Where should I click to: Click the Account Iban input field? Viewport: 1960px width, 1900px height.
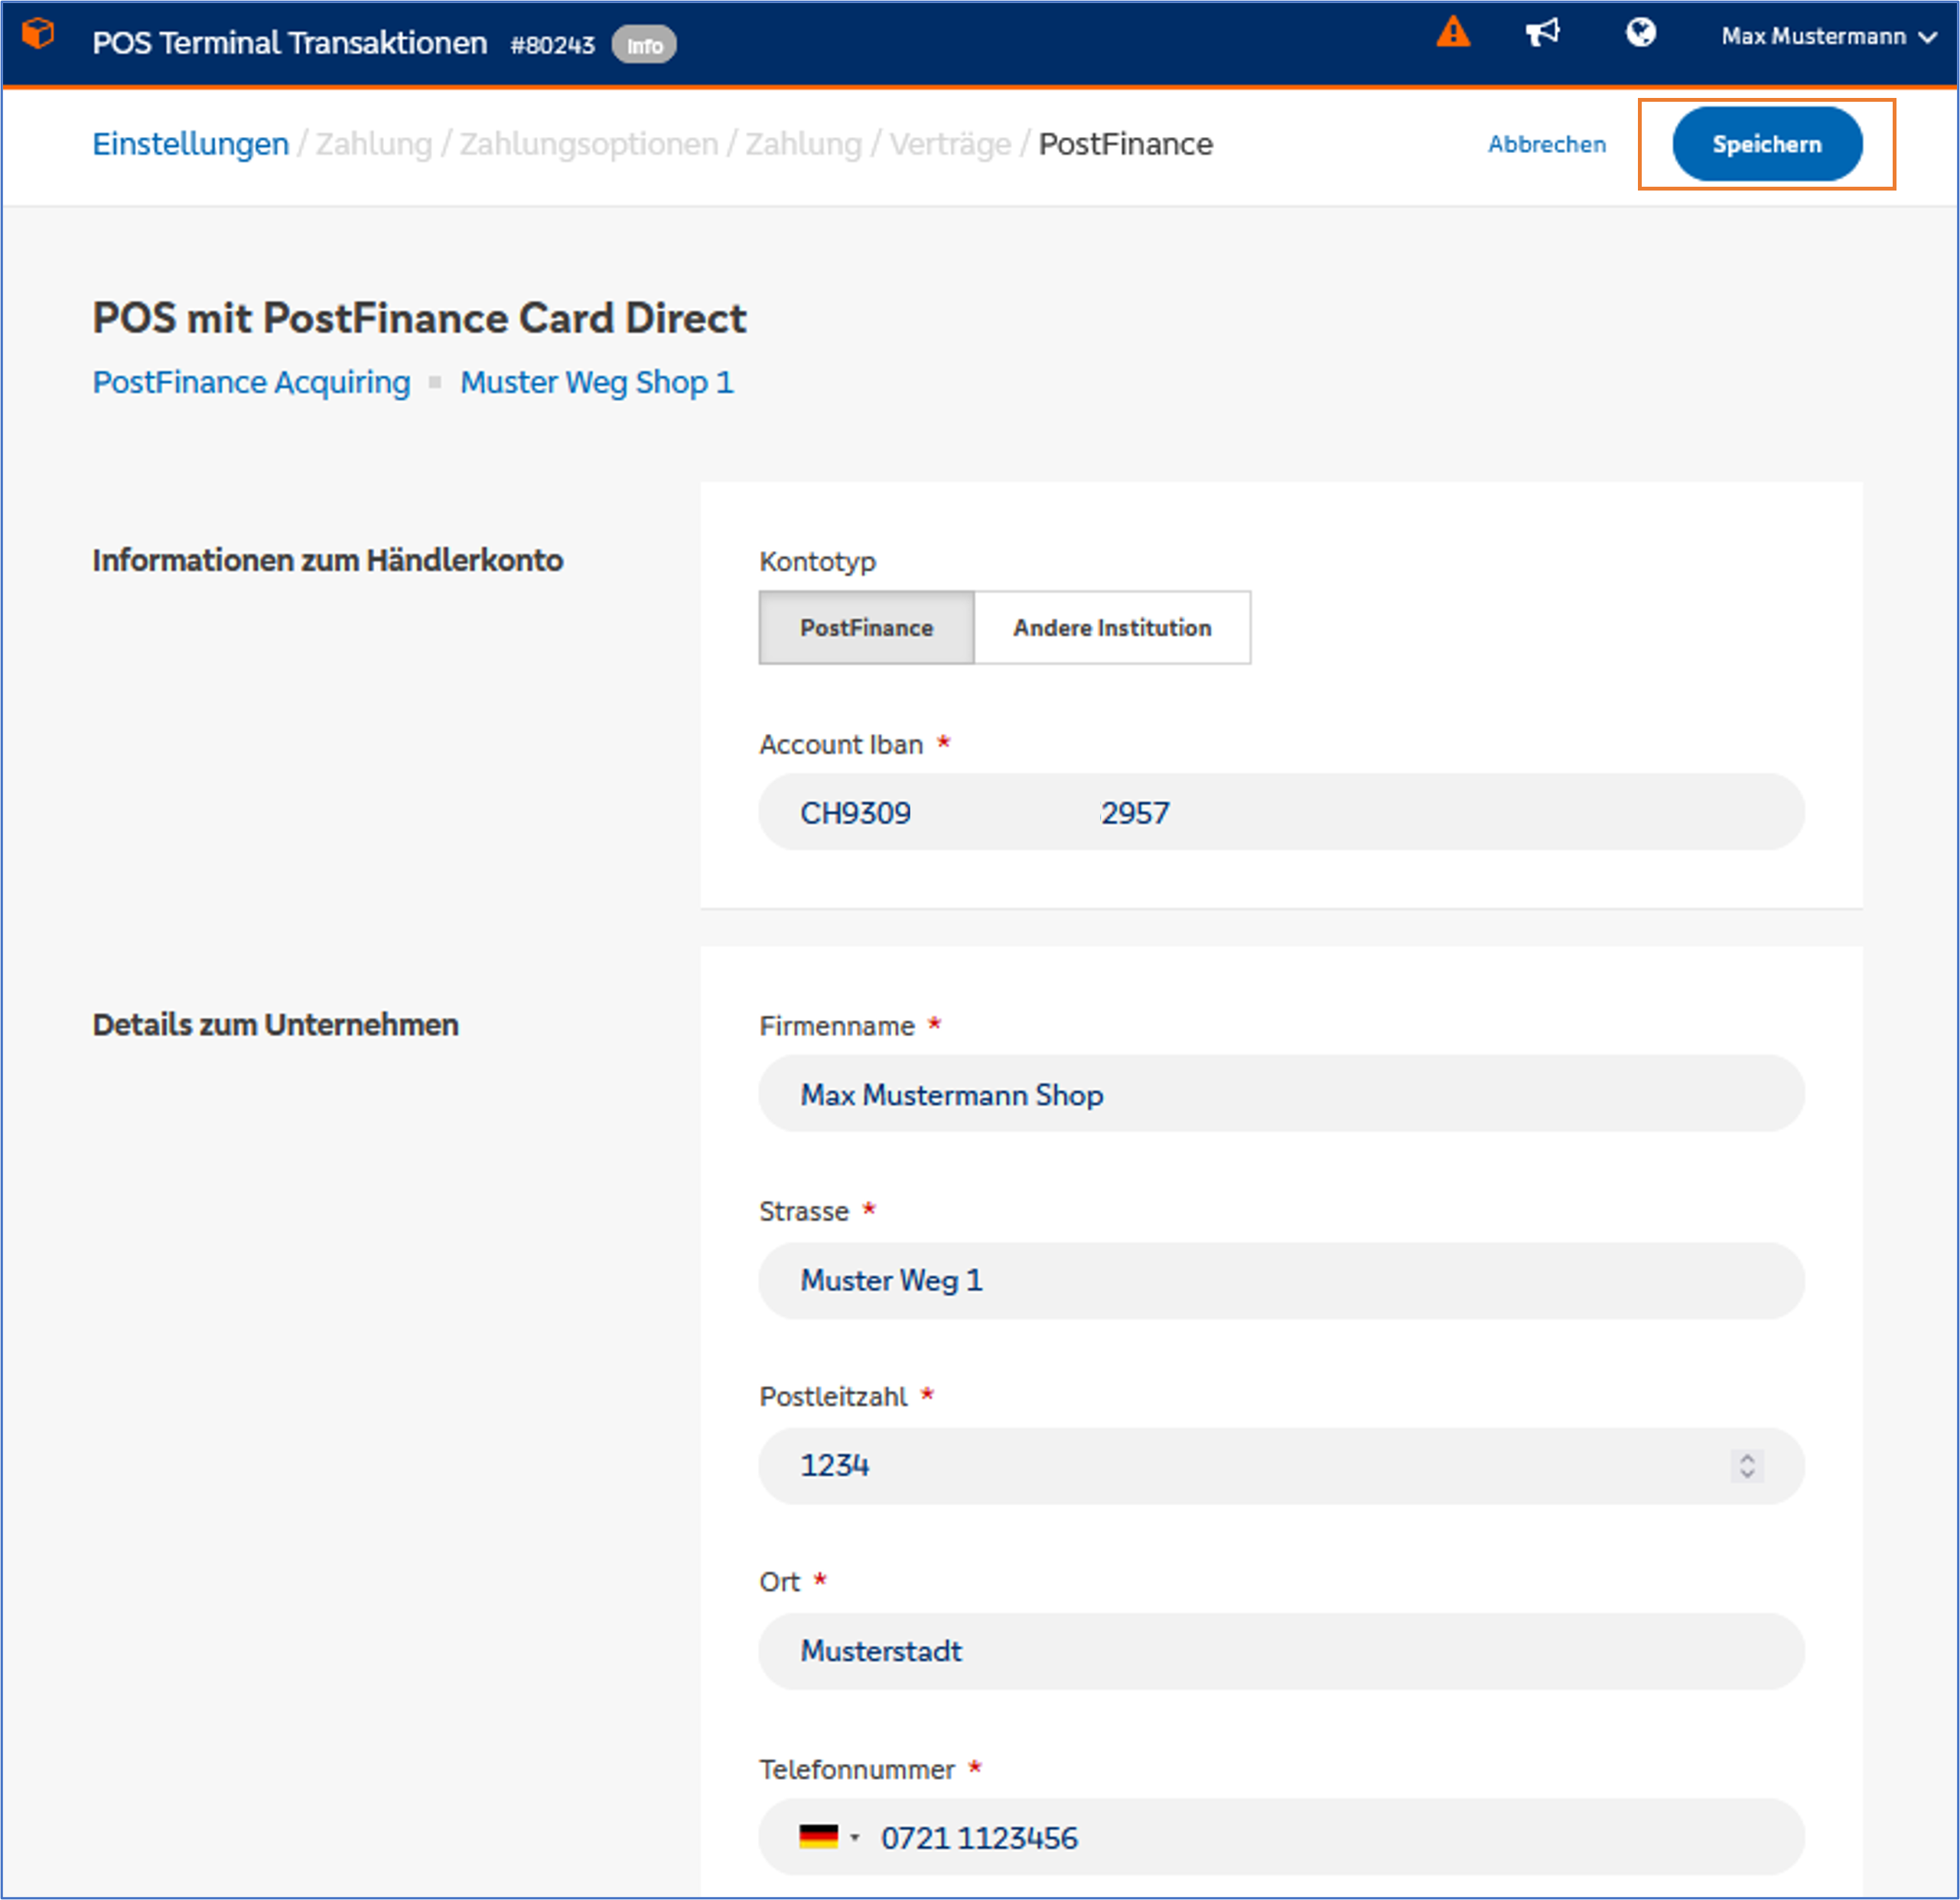[x=1281, y=812]
